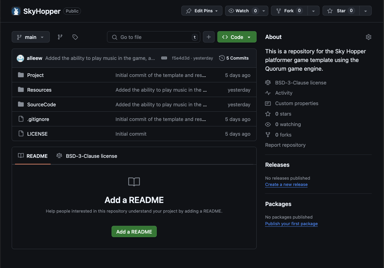Open the Packages heading link

click(278, 204)
